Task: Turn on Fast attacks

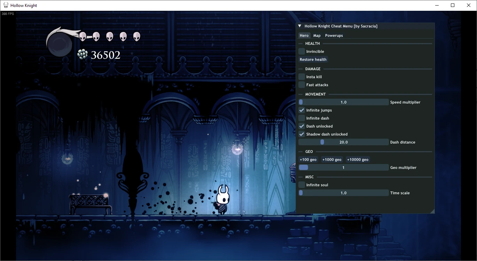Action: (x=301, y=84)
